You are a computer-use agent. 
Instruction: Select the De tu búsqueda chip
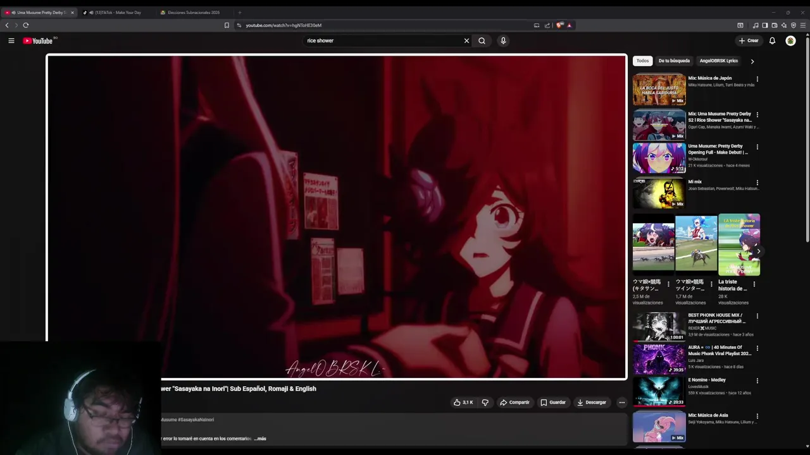coord(674,61)
